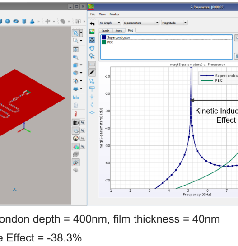Open the Magnitude dropdown
238x246 pixels.
(x=174, y=23)
